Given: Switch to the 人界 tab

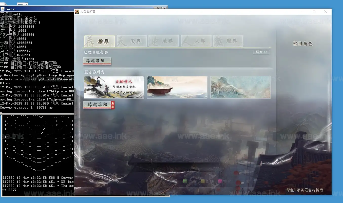Looking at the screenshot, I should coord(196,41).
